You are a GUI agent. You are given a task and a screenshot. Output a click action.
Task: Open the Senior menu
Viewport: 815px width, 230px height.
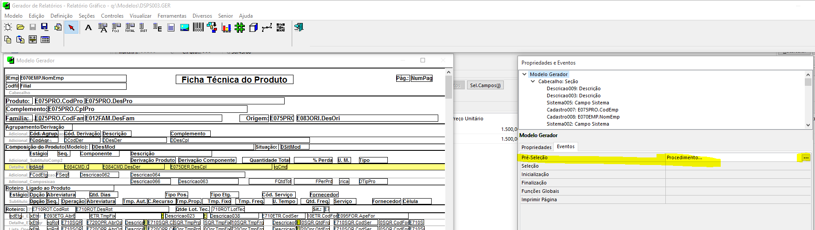coord(225,16)
